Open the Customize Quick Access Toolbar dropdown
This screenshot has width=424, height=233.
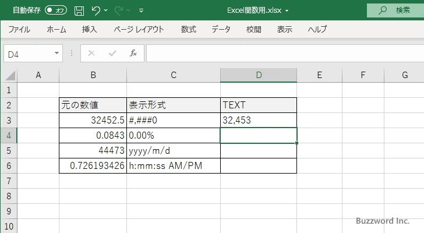tap(141, 10)
